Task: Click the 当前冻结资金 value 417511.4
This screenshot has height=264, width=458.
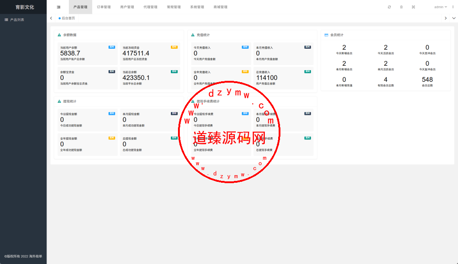Action: (136, 54)
